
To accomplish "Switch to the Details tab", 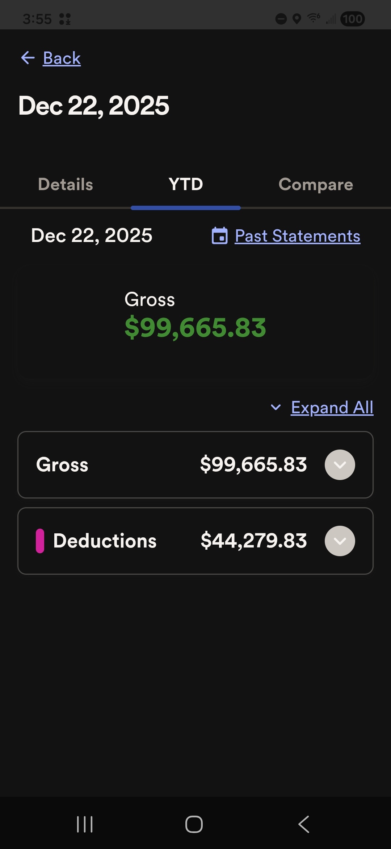I will [66, 184].
